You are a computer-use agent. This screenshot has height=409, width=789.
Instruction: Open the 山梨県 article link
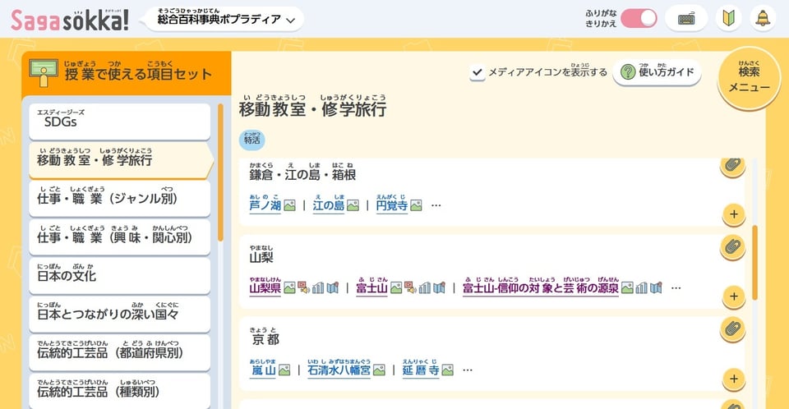(265, 287)
